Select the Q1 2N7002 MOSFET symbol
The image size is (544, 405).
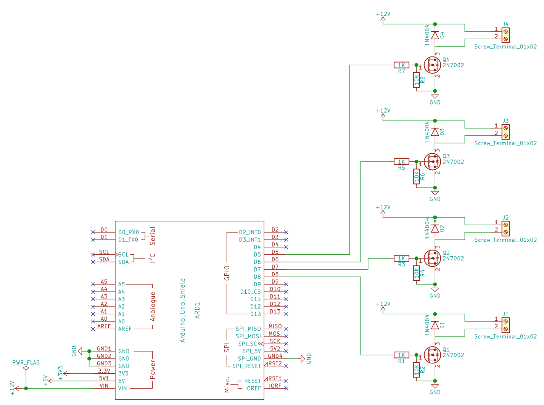coord(433,355)
